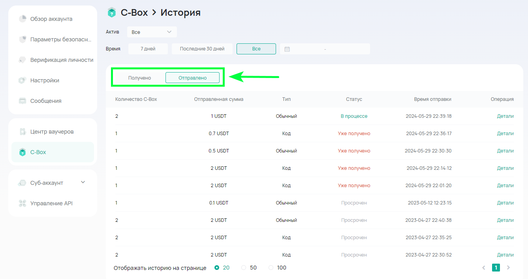Click the C-Box header cube logo
Image resolution: width=528 pixels, height=279 pixels.
(x=112, y=13)
